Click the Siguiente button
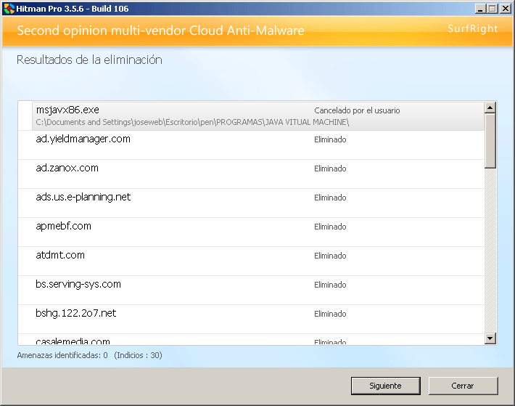The height and width of the screenshot is (406, 515). (386, 386)
